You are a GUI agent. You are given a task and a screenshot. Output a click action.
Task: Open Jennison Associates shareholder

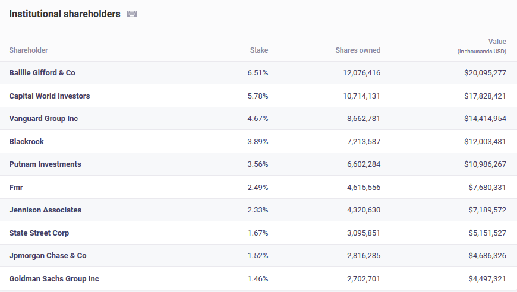click(x=45, y=210)
